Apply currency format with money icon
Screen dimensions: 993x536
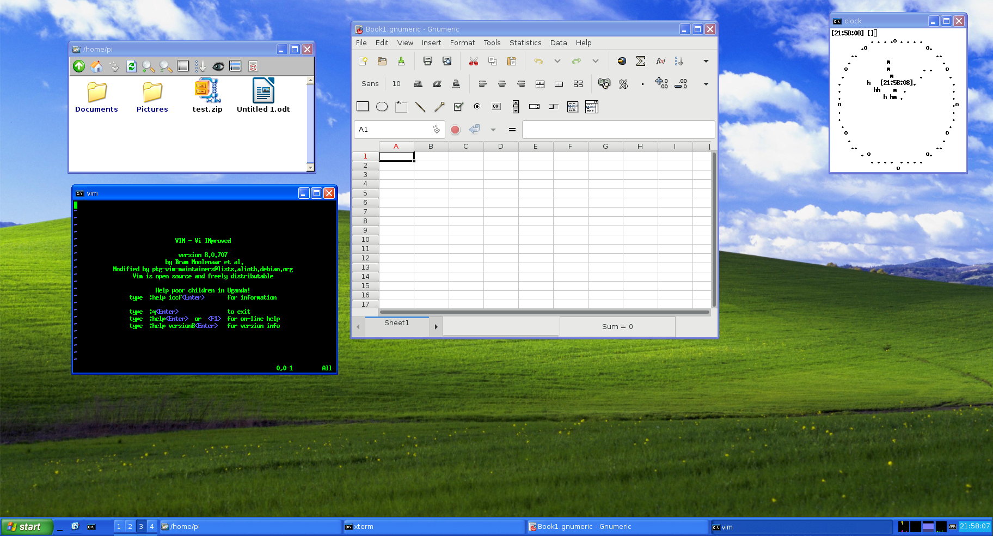604,84
